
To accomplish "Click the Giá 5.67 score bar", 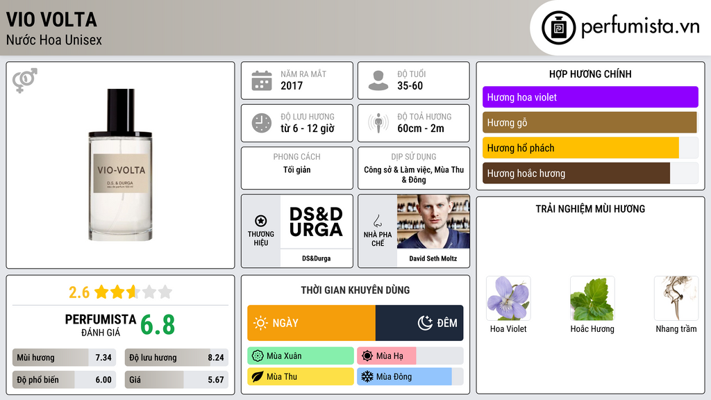I will (x=176, y=380).
